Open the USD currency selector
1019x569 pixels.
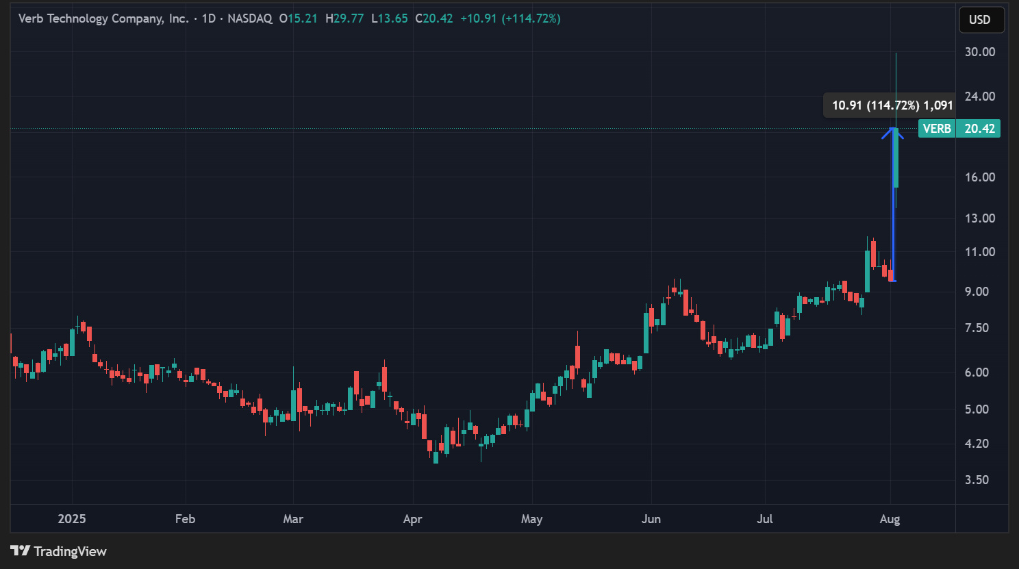[980, 20]
